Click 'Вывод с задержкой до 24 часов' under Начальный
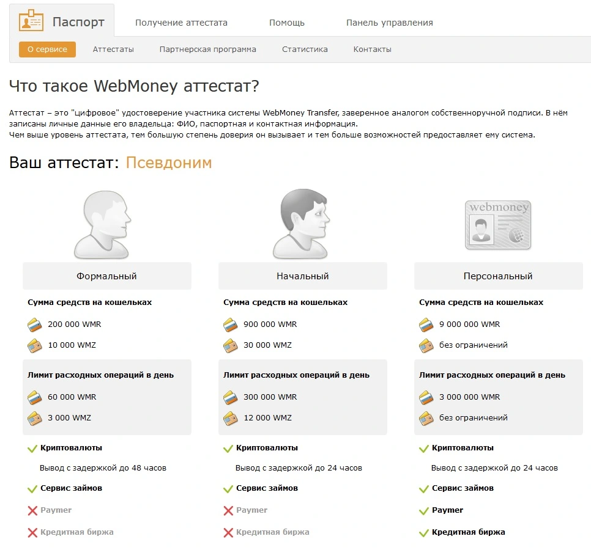Image resolution: width=591 pixels, height=550 pixels. click(x=299, y=468)
